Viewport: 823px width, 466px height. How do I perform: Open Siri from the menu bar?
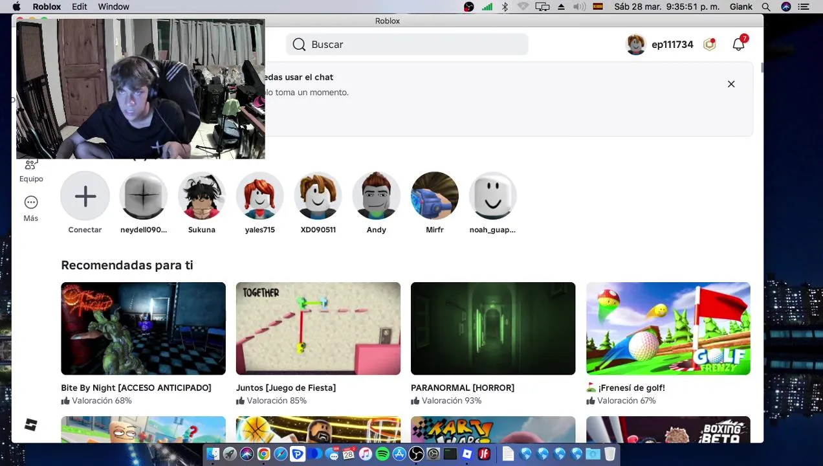click(785, 6)
